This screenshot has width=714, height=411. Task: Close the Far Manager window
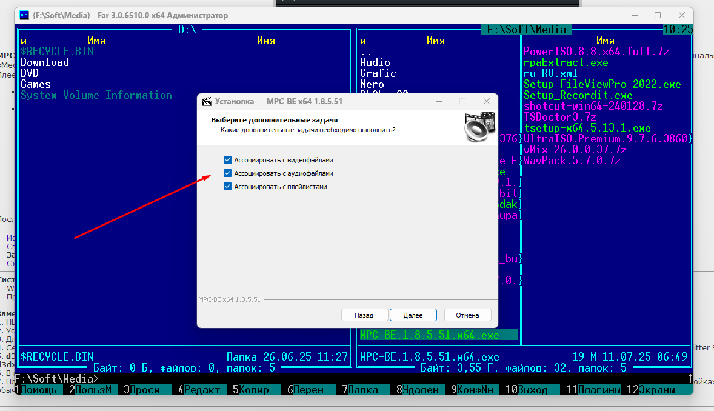coord(682,15)
